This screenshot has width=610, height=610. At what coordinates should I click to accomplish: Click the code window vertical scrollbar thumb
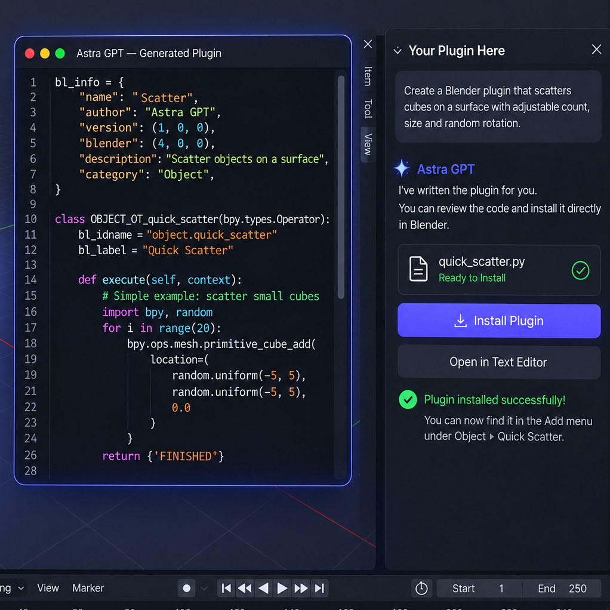click(341, 187)
